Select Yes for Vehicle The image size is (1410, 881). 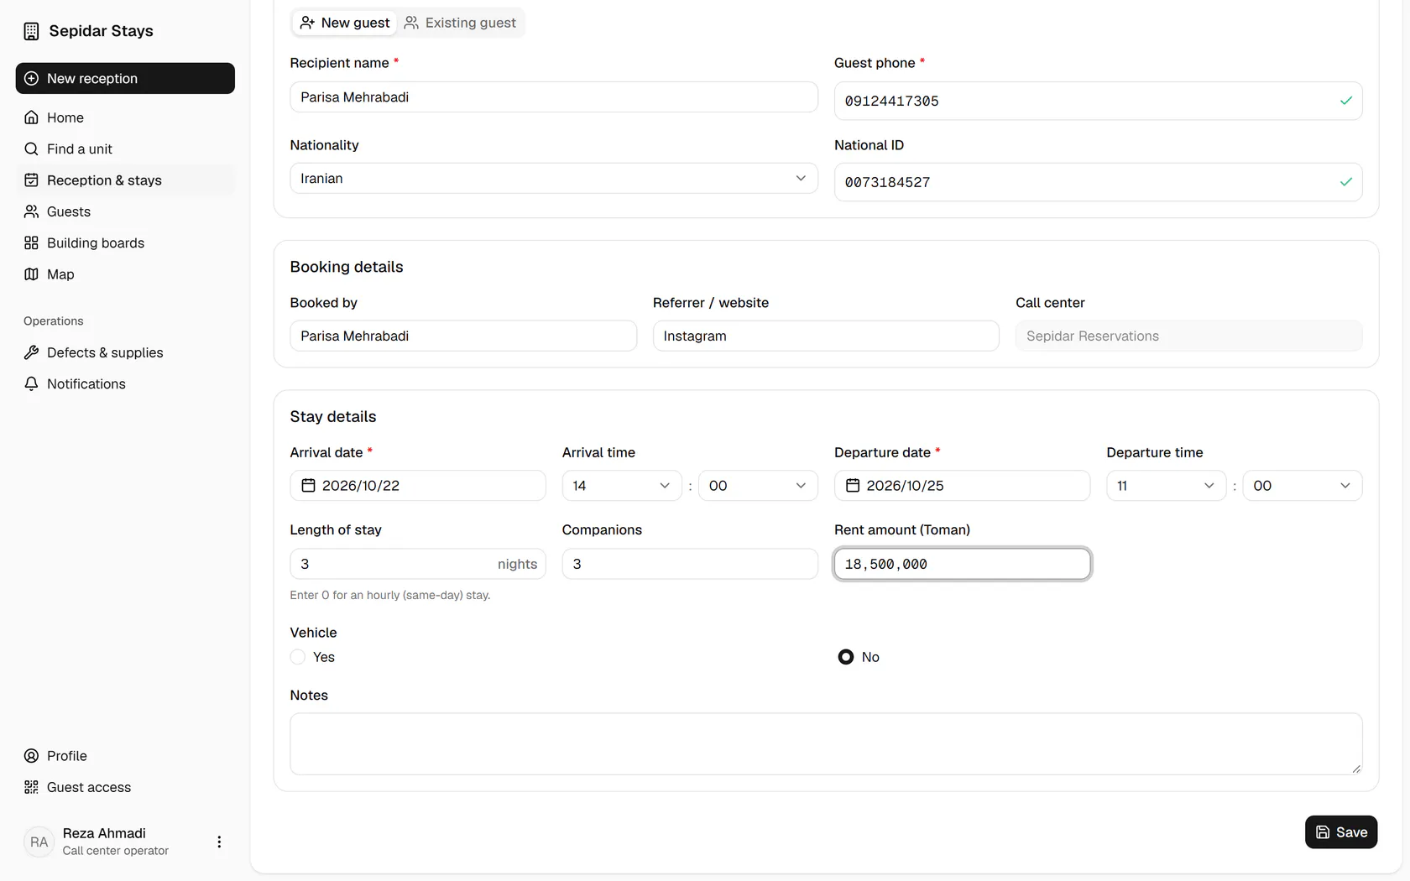pos(298,657)
